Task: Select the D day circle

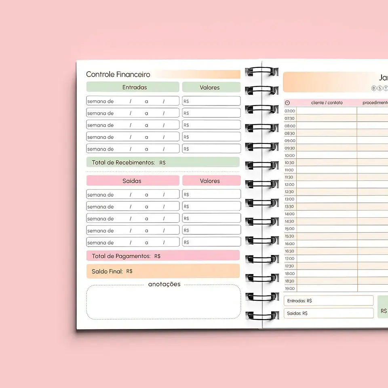Action: pyautogui.click(x=373, y=89)
